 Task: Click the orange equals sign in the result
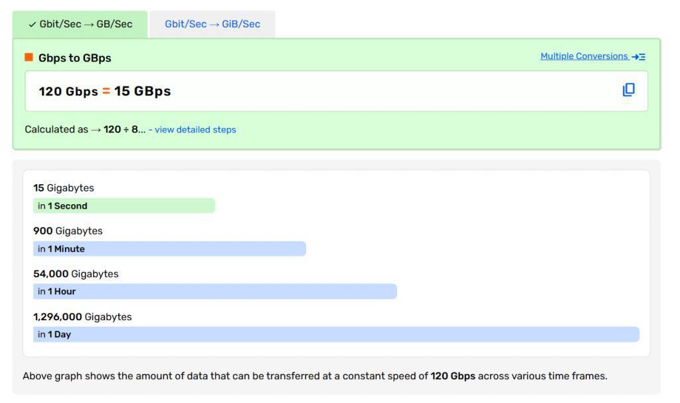106,91
